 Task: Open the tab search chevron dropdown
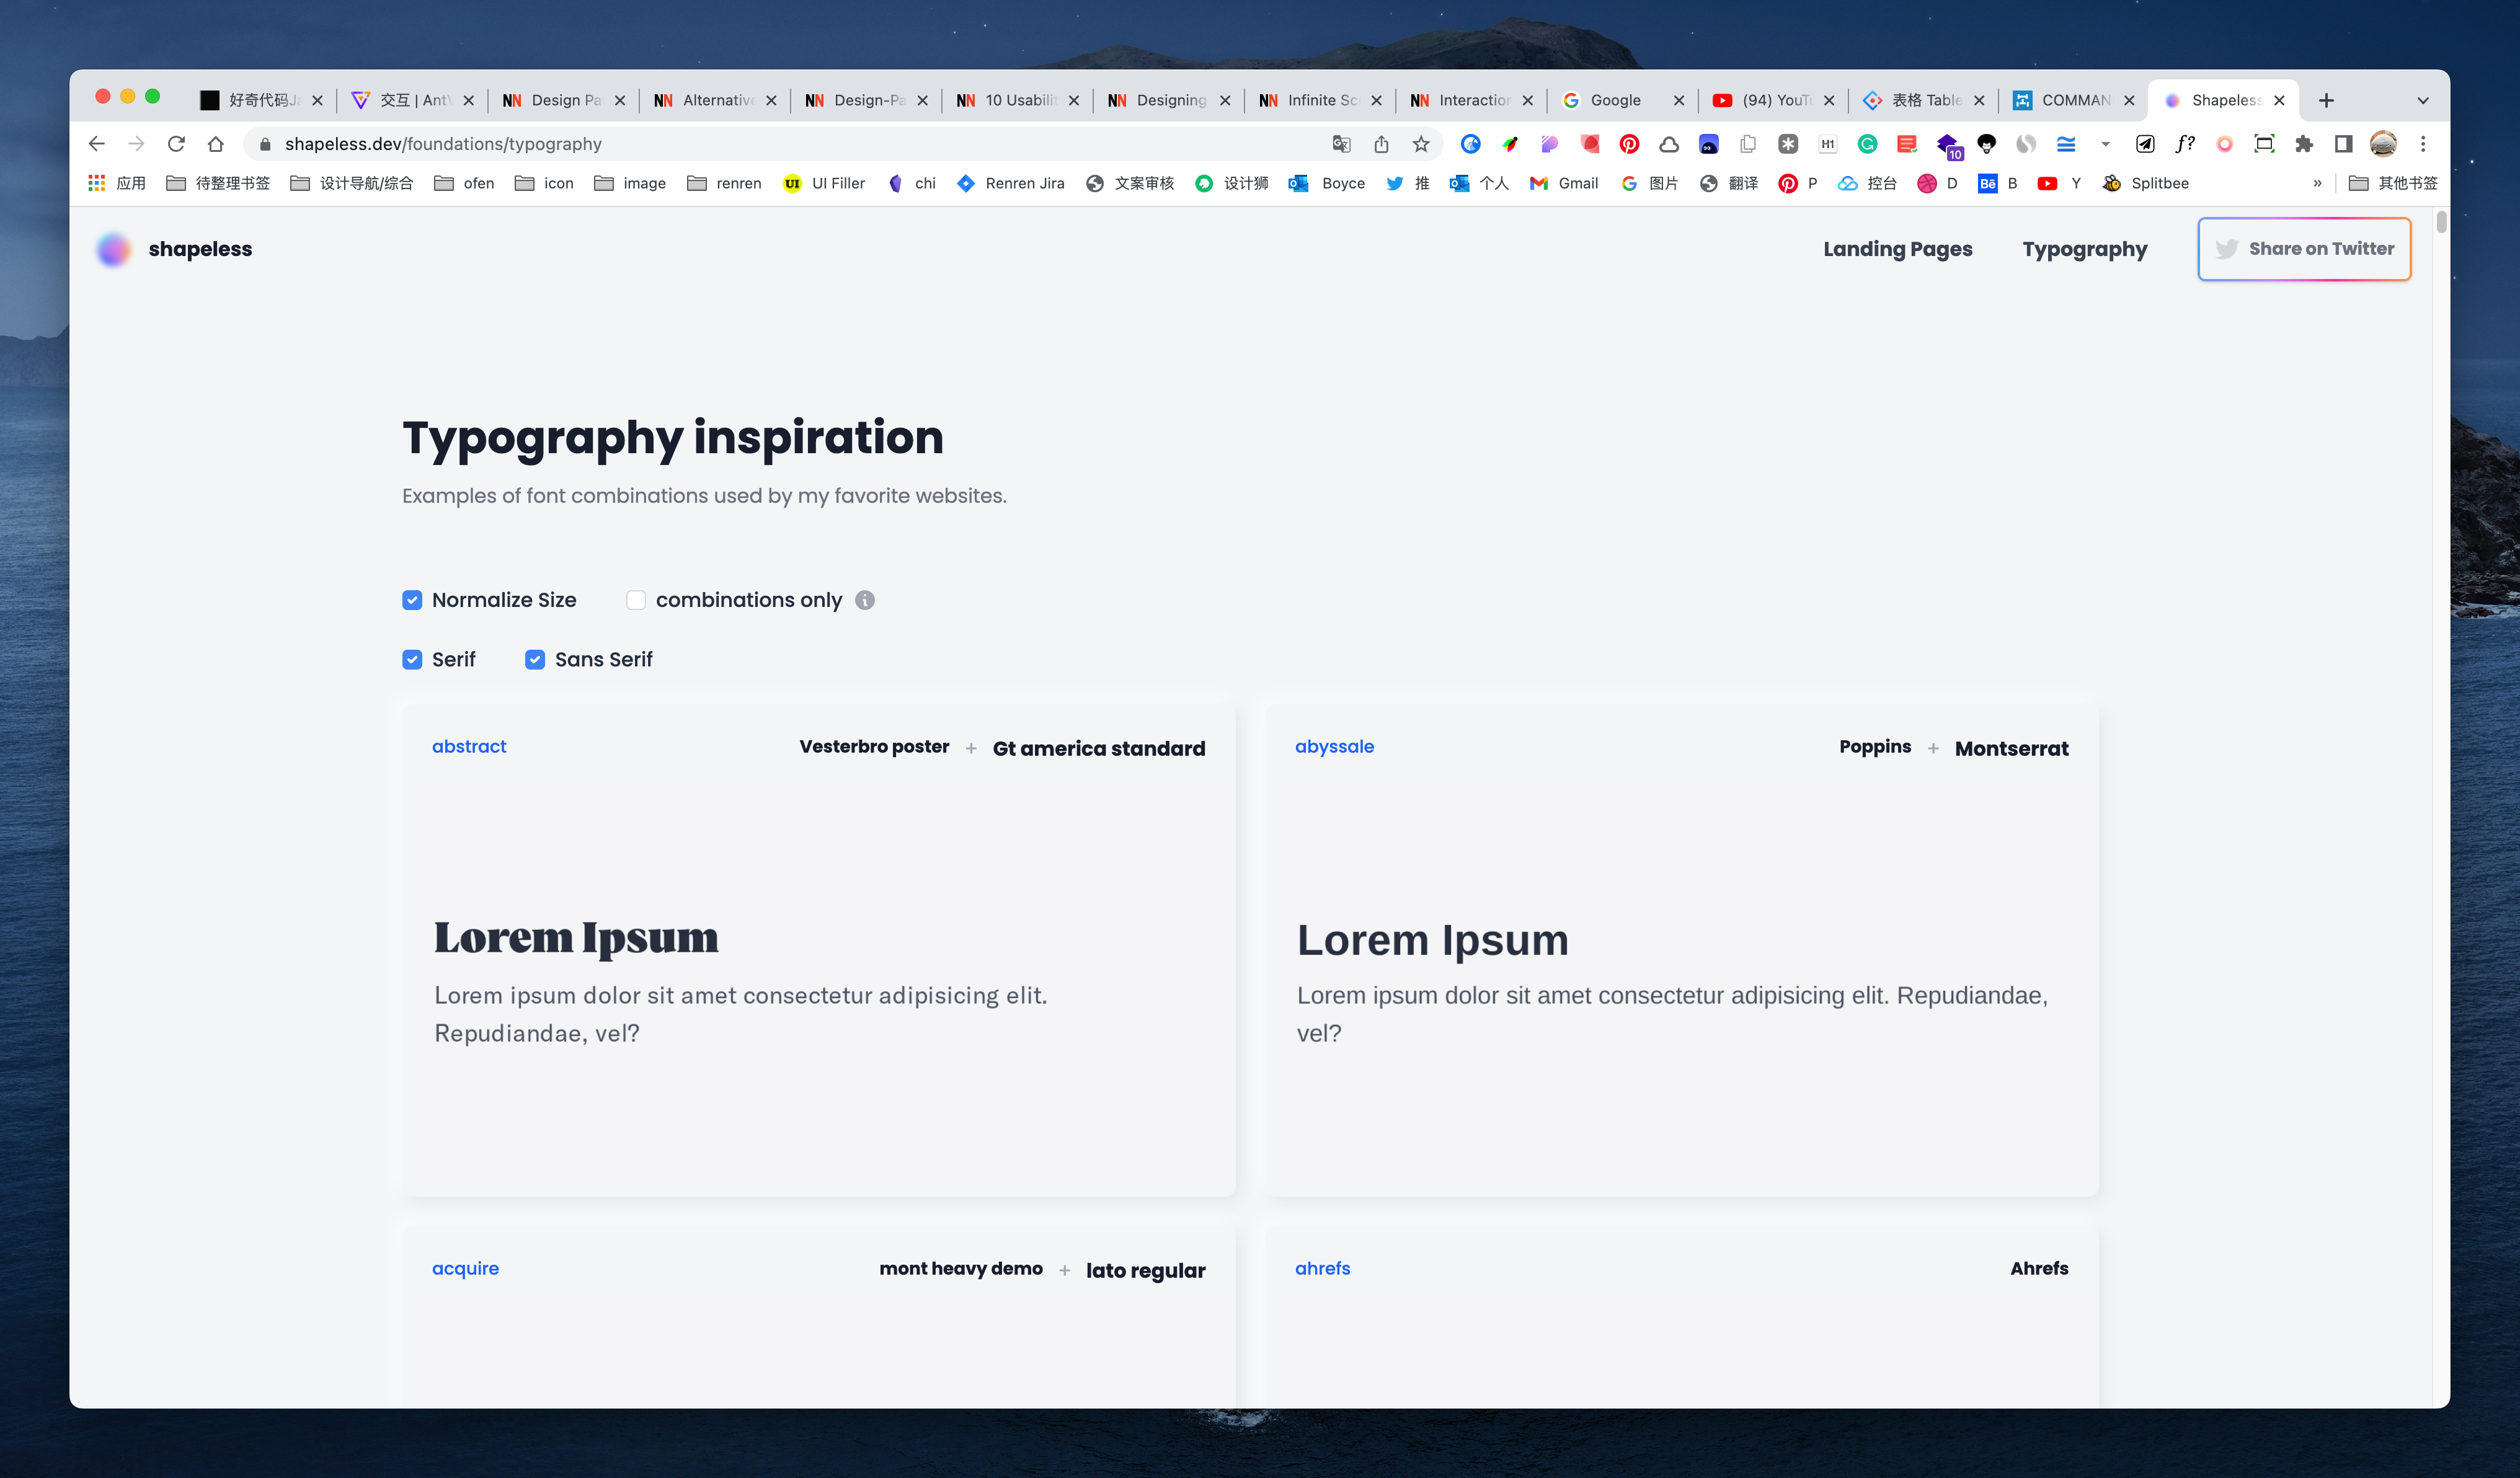[2422, 100]
